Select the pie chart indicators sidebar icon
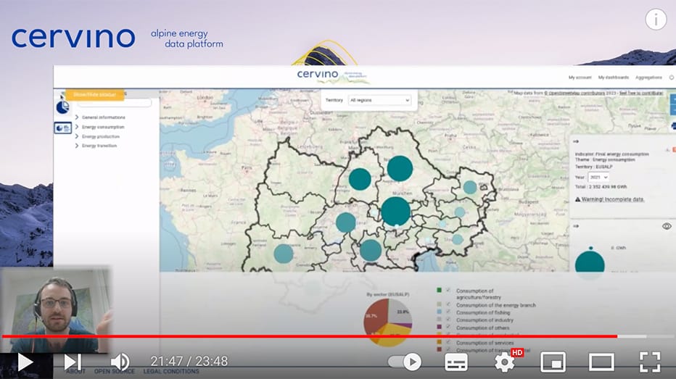The image size is (676, 379). tap(62, 107)
